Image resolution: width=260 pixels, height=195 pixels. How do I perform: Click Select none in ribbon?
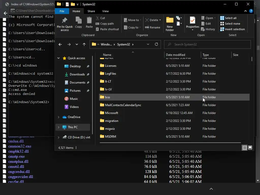click(x=230, y=24)
